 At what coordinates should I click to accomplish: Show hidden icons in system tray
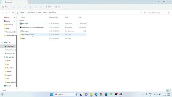pos(143,94)
